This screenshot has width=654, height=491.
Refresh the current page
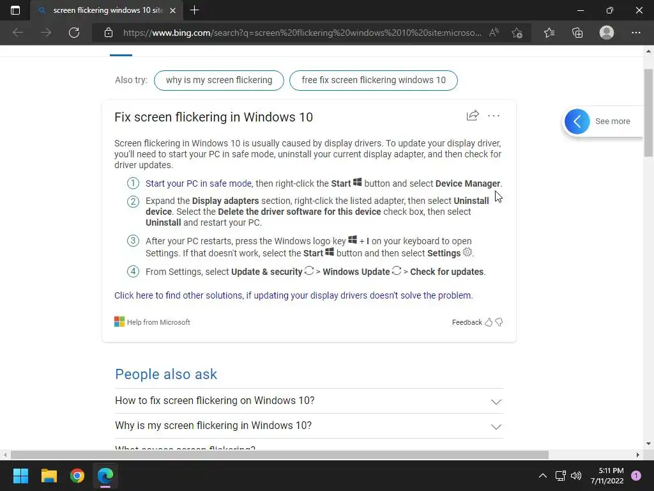74,33
